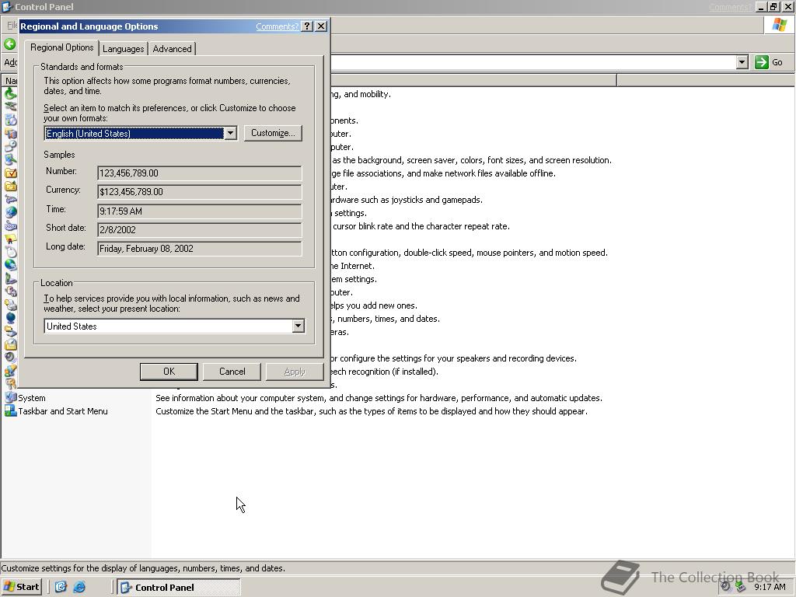The width and height of the screenshot is (796, 597).
Task: Click the question mark help button in dialog
Action: pos(307,26)
